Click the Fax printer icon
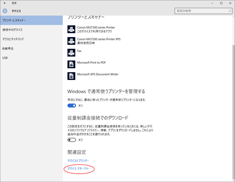235x182 pixels. [x=71, y=53]
